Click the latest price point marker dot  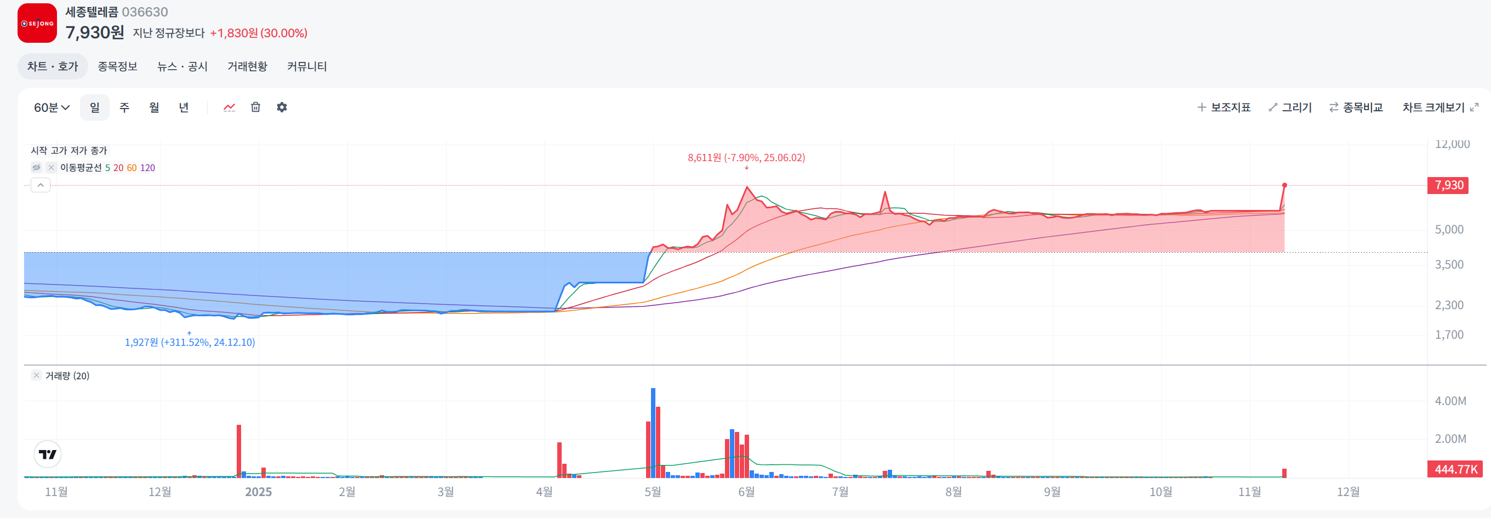(x=1284, y=185)
